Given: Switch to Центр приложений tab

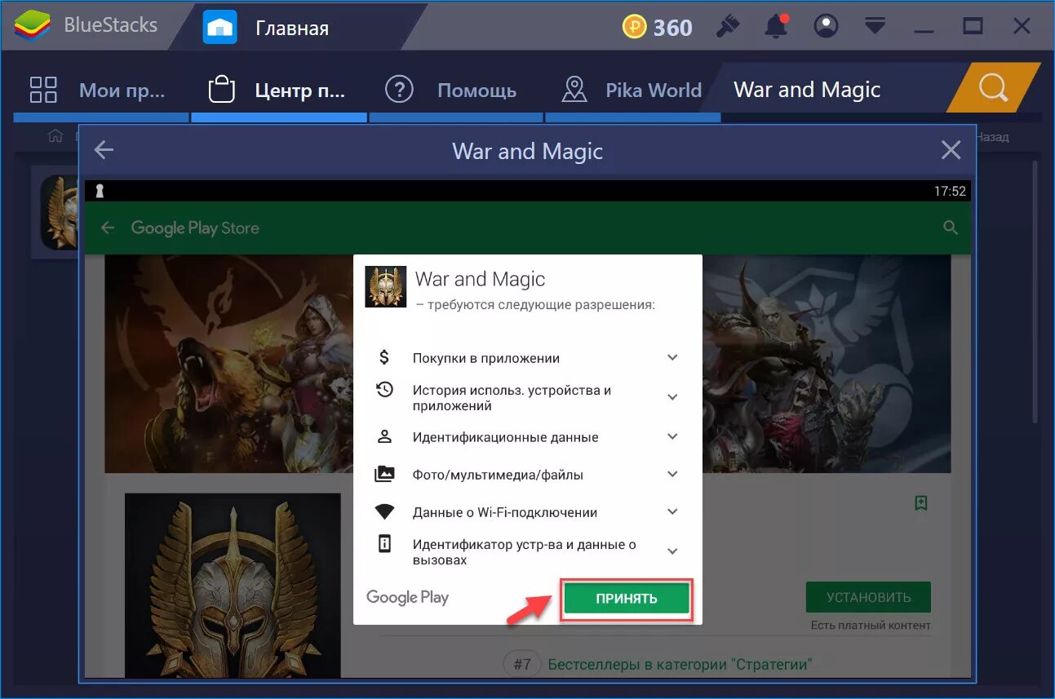Looking at the screenshot, I should tap(278, 90).
